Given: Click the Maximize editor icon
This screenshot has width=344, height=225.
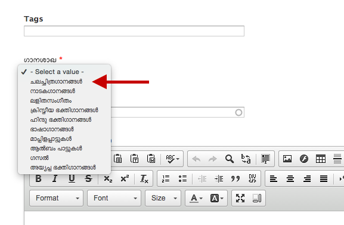Looking at the screenshot, I should [x=240, y=198].
